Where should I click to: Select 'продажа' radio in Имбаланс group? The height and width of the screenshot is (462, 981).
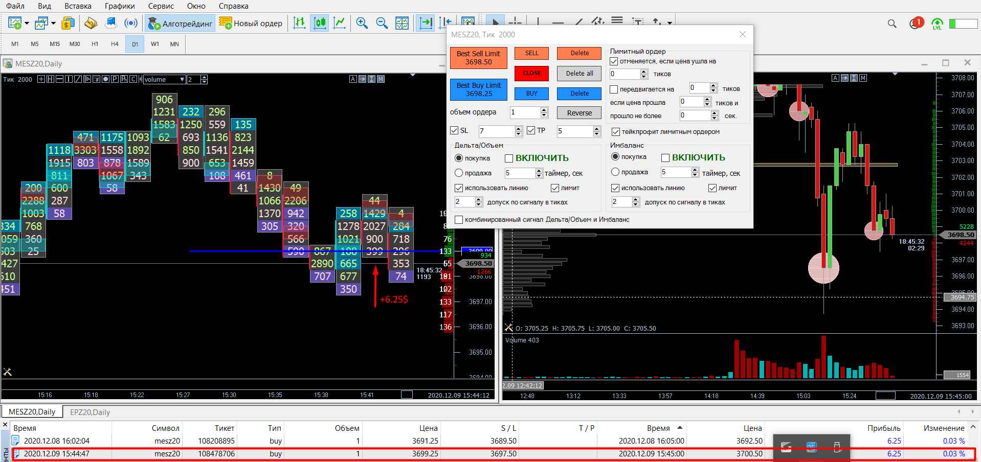point(615,172)
